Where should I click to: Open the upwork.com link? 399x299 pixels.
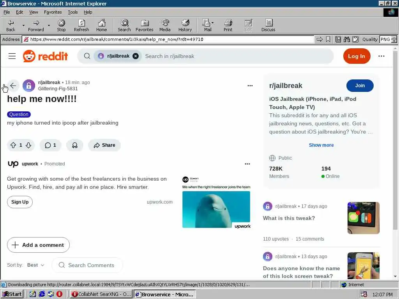coord(159,202)
